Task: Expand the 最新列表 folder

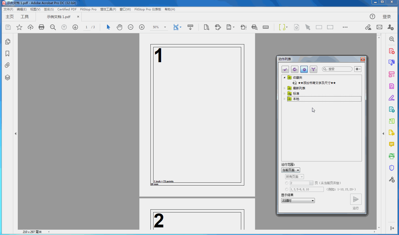Action: tap(284, 88)
